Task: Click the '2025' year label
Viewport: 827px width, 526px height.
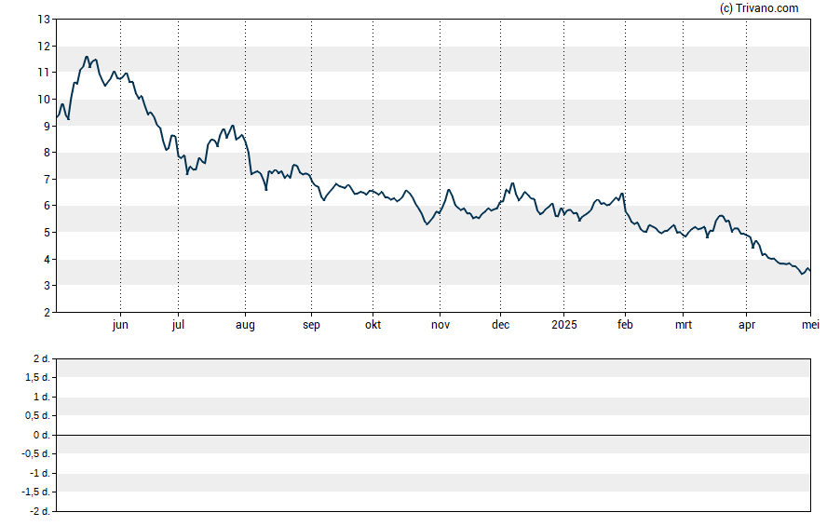Action: (x=564, y=324)
